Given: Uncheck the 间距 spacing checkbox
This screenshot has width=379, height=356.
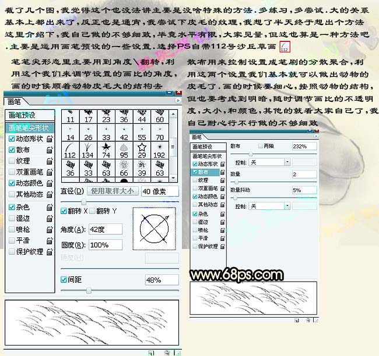Looking at the screenshot, I should [x=65, y=280].
